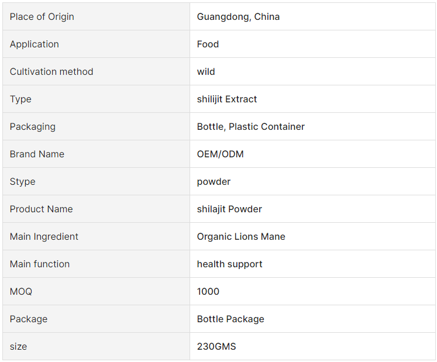Click the Place of Origin label cell

[x=96, y=17]
